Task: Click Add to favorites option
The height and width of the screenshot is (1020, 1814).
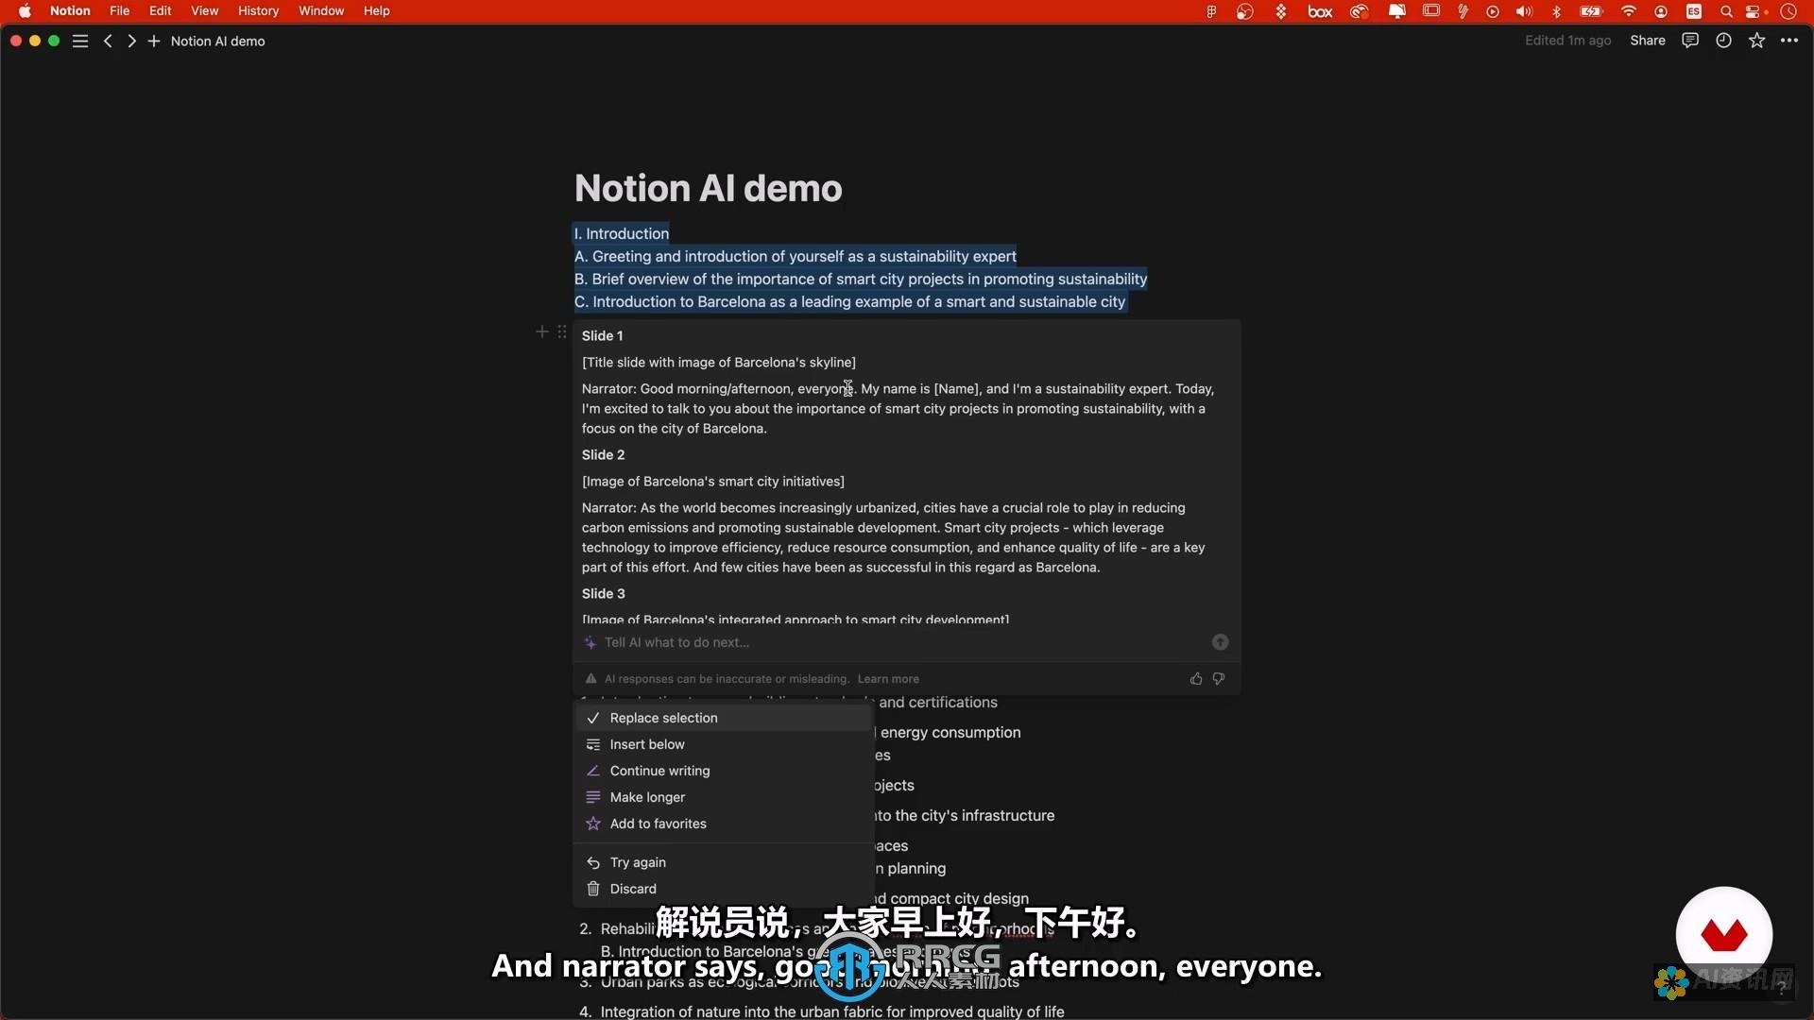Action: 658,824
